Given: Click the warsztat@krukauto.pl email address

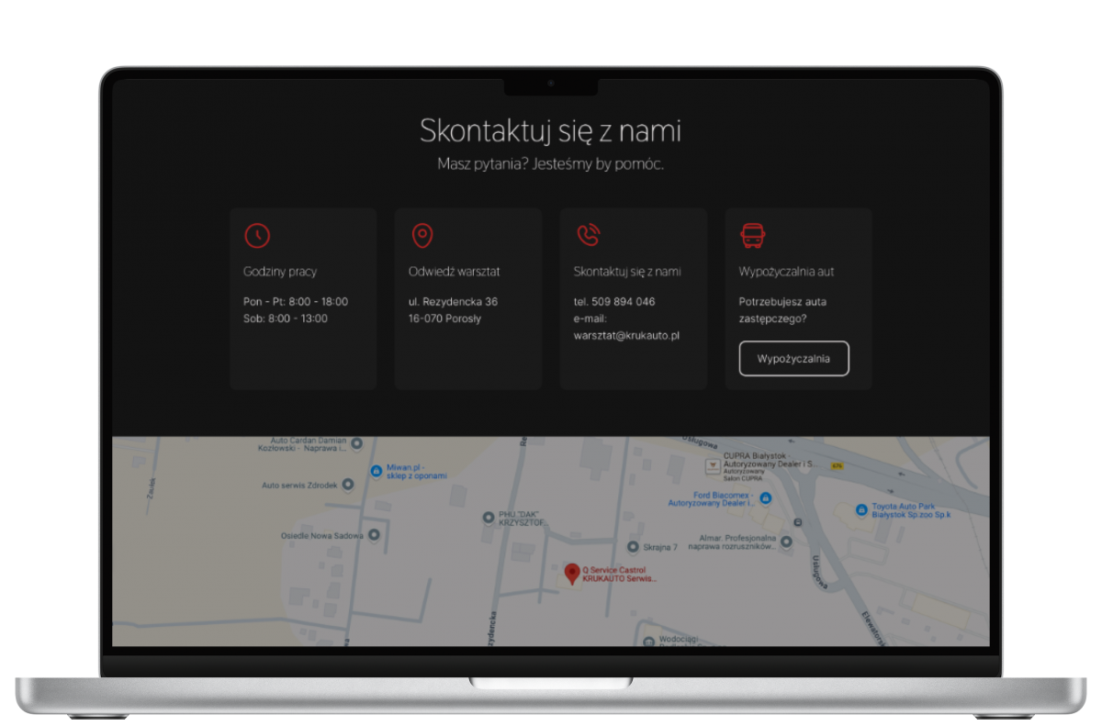Looking at the screenshot, I should click(x=625, y=336).
